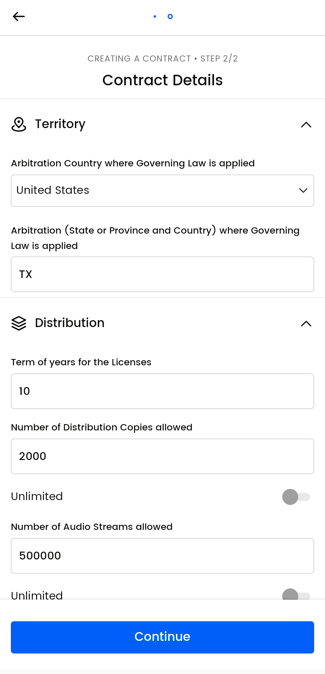This screenshot has height=674, width=325.
Task: Collapse the Distribution section chevron
Action: (306, 323)
